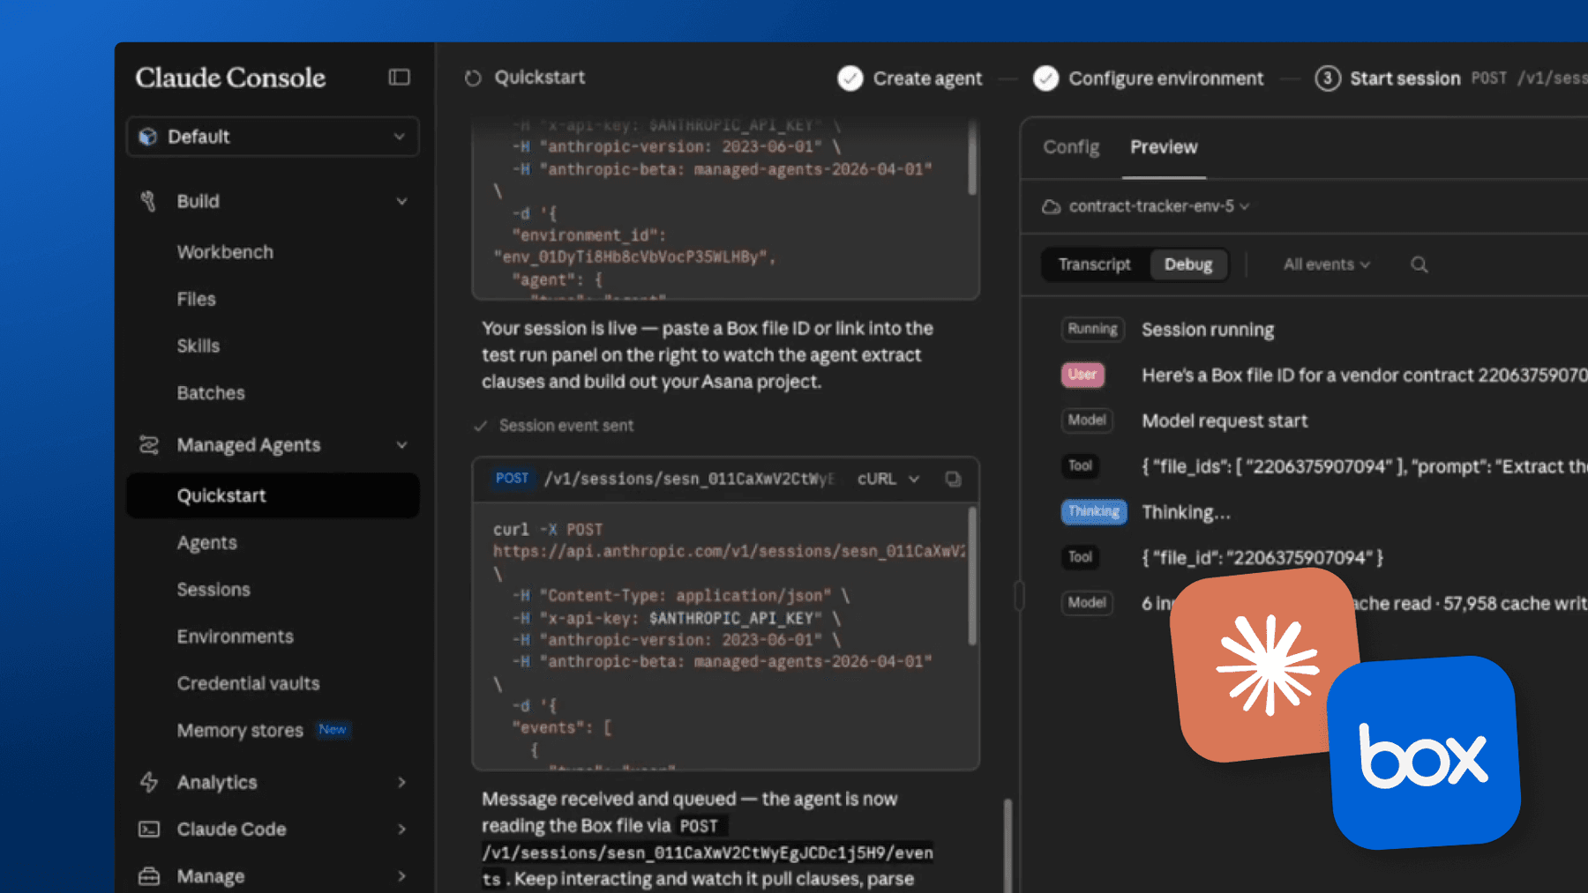The width and height of the screenshot is (1588, 893).
Task: Click the New badge beside Memory stores
Action: click(333, 730)
